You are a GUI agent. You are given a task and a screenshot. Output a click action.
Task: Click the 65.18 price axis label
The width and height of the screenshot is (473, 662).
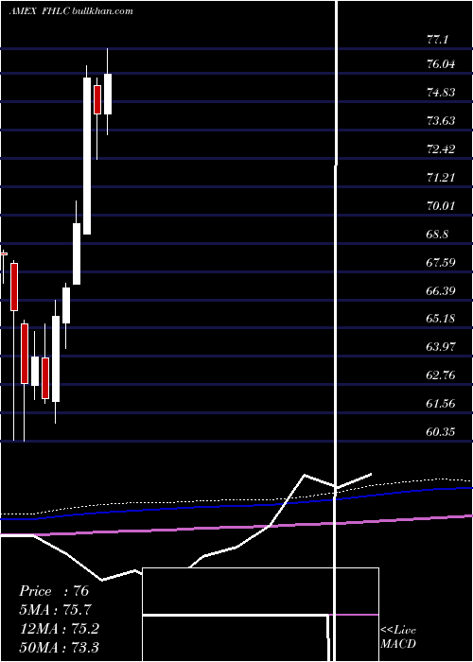click(441, 319)
